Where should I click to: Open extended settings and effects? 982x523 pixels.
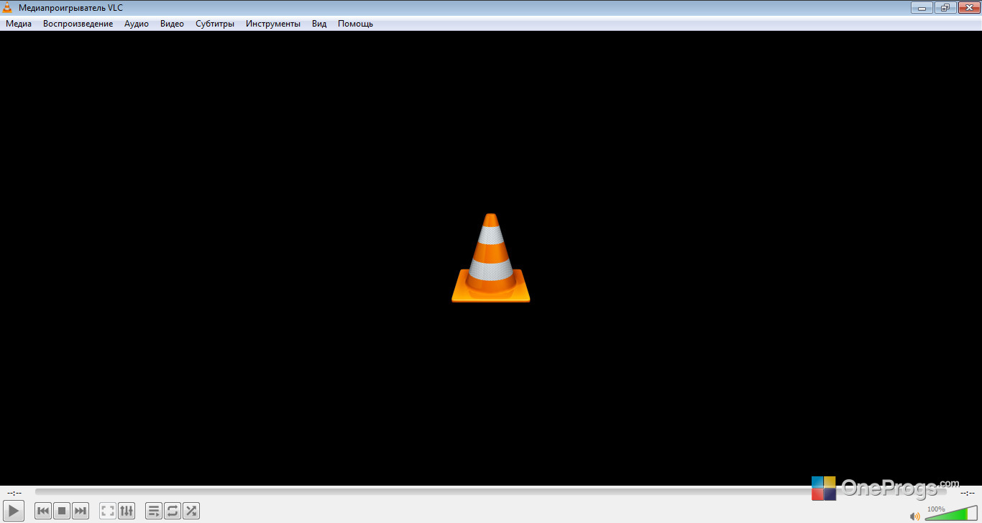point(127,511)
